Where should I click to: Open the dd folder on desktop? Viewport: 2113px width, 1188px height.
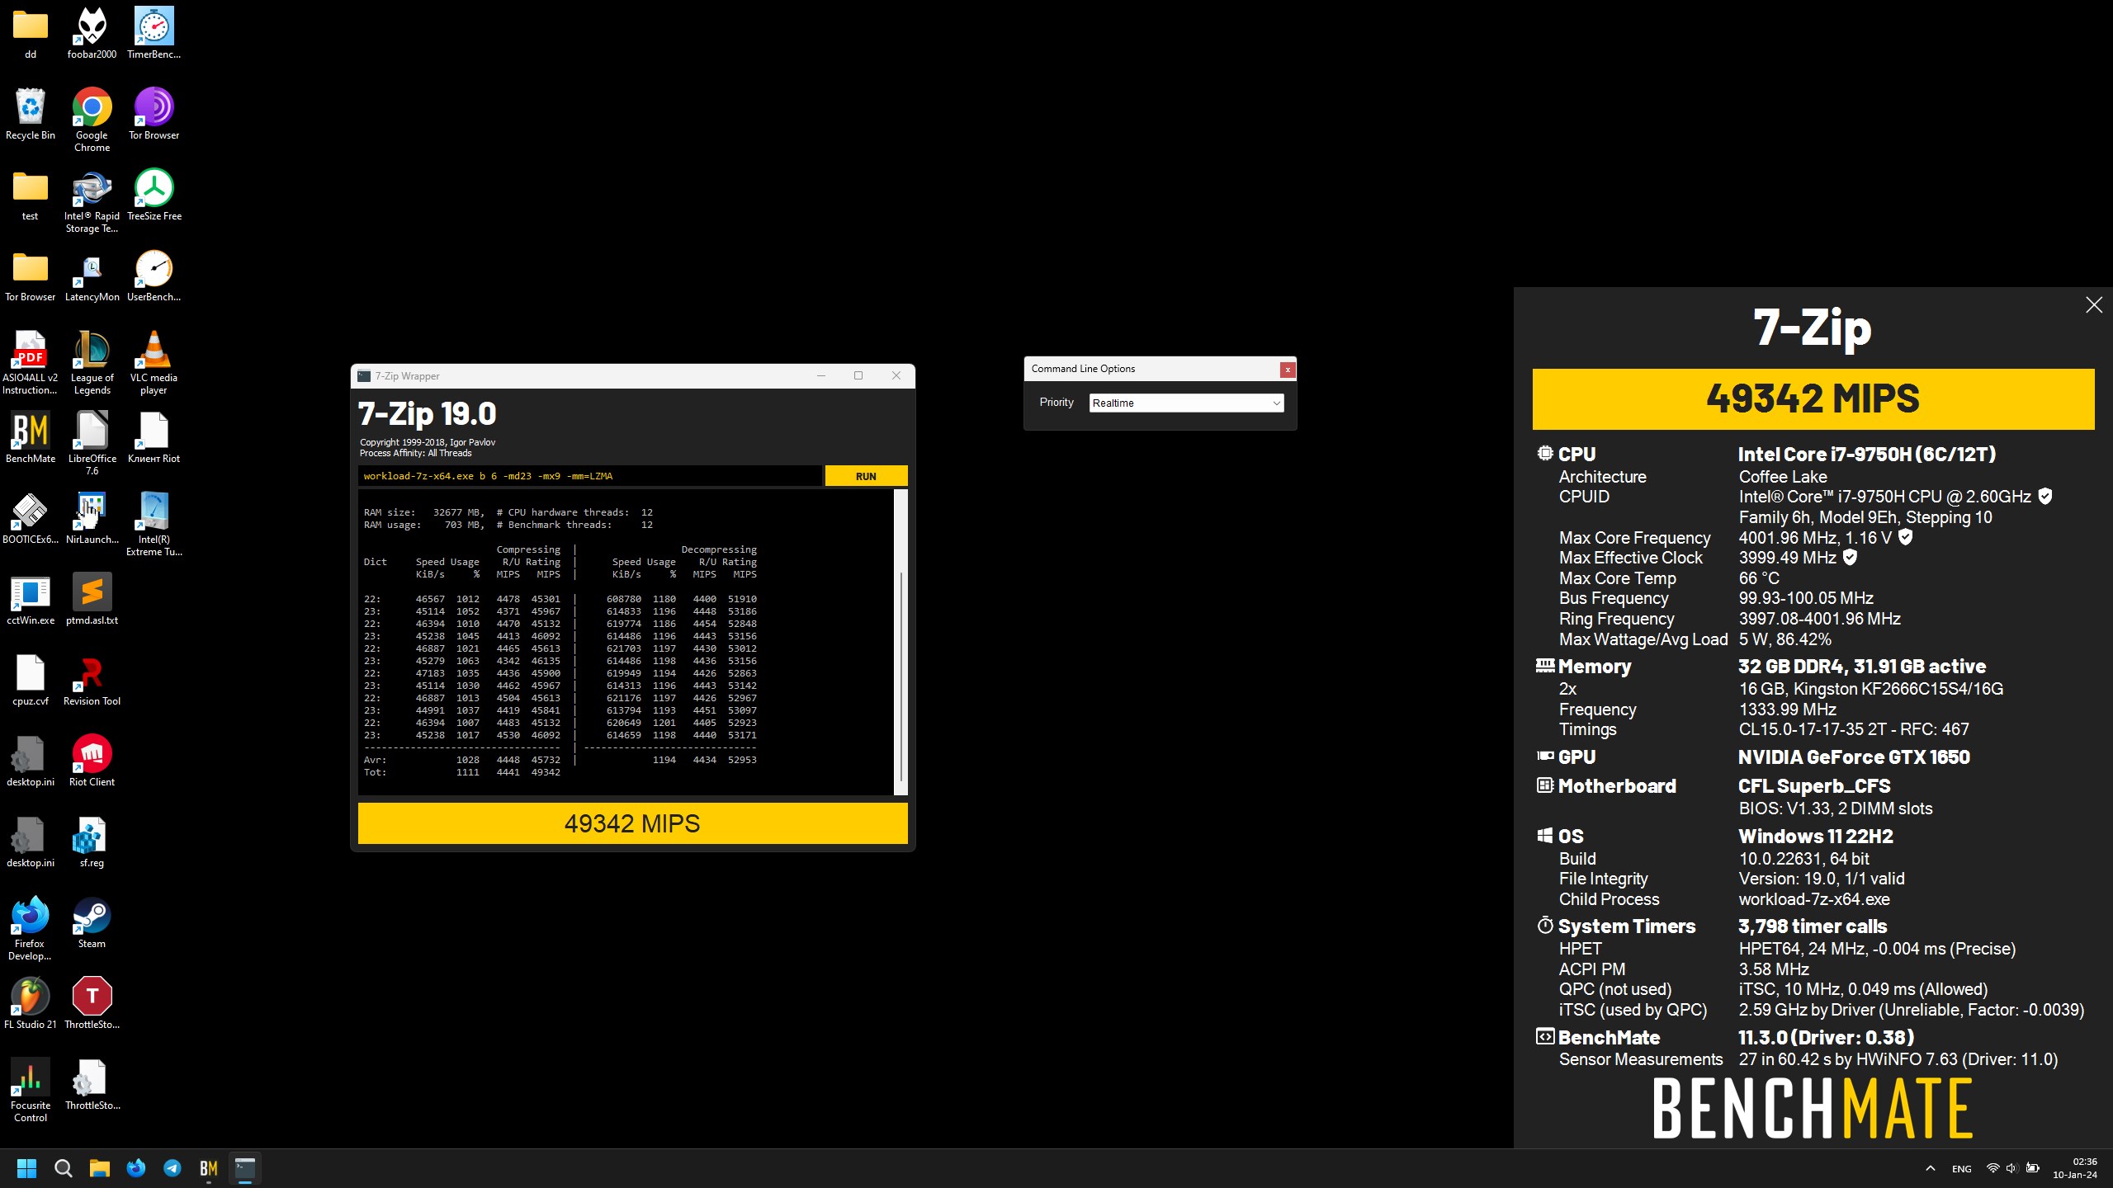click(x=31, y=33)
